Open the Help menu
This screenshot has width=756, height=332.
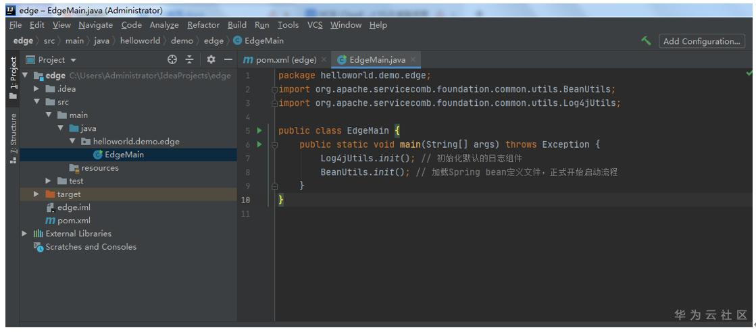click(378, 25)
